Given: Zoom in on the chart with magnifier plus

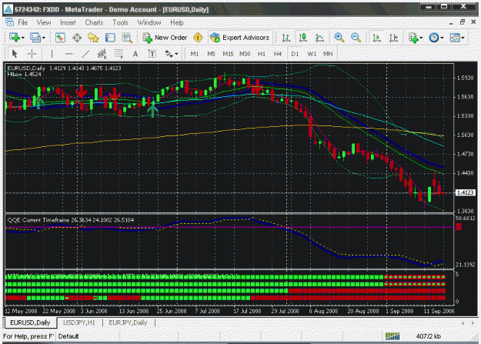Looking at the screenshot, I should click(x=339, y=38).
